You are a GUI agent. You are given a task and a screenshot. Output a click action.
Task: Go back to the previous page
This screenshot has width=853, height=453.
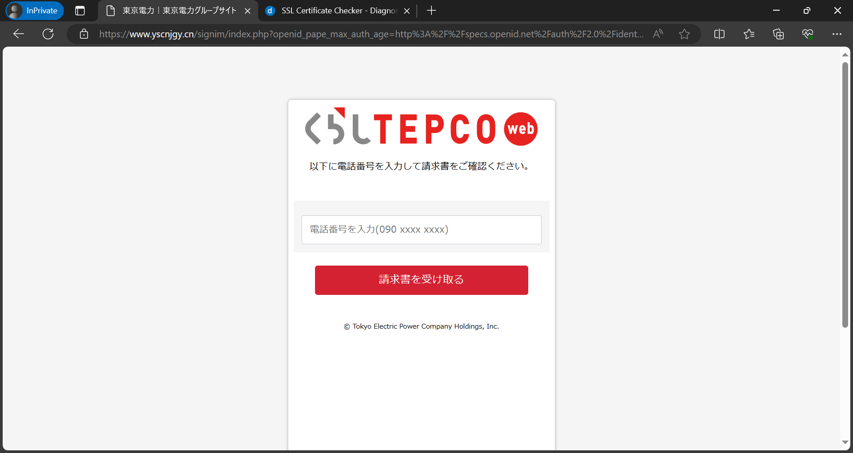coord(19,34)
